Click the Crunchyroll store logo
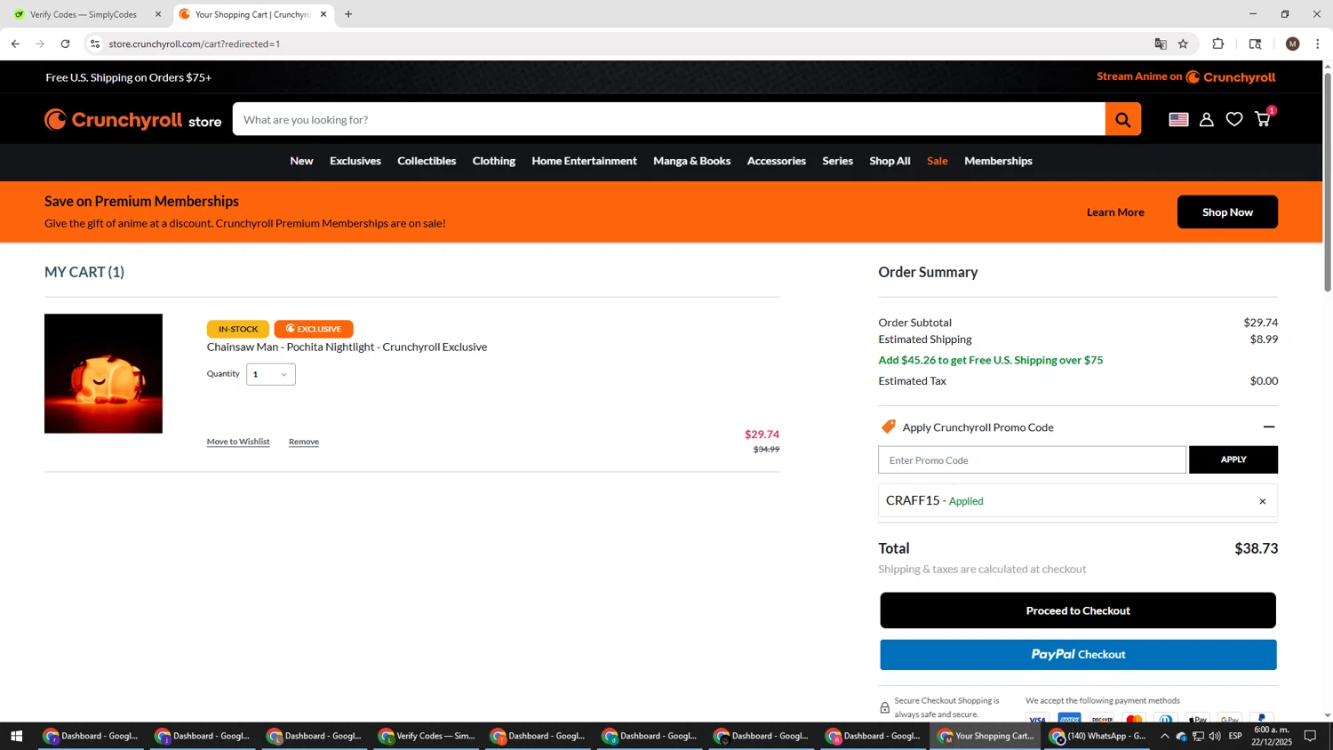The height and width of the screenshot is (750, 1333). (x=133, y=120)
